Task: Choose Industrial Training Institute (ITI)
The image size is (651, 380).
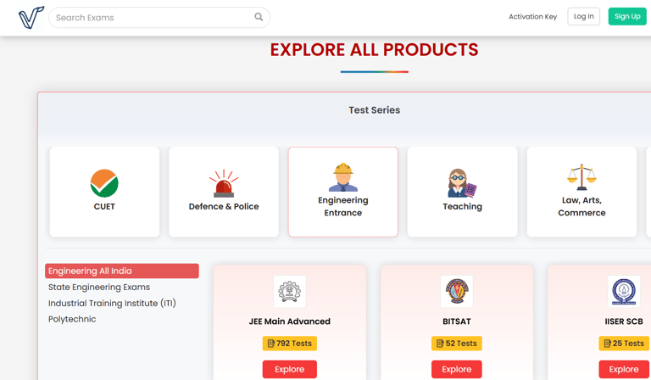Action: (x=112, y=303)
